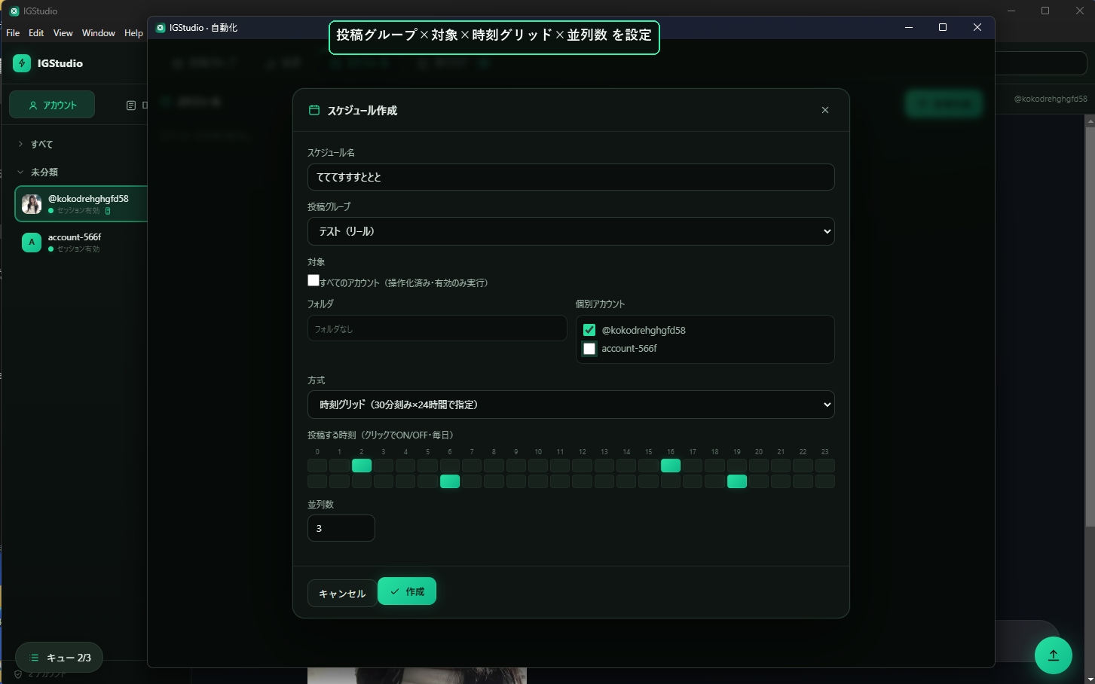Click the 並列数 number field
1095x684 pixels.
(341, 528)
